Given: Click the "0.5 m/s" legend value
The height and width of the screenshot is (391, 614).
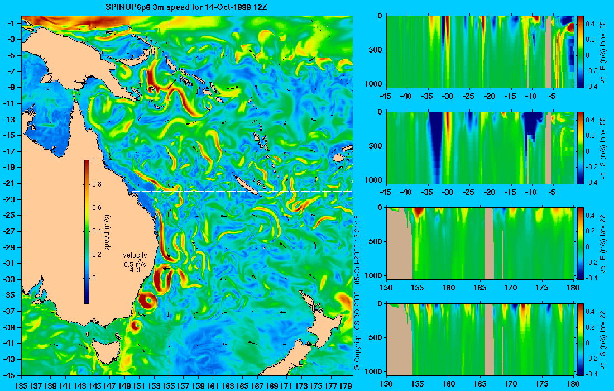Looking at the screenshot, I should (135, 264).
